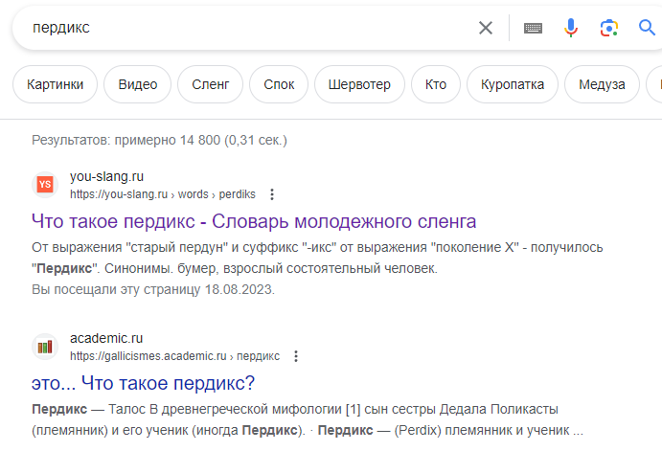Click the magnifying glass search icon

click(x=647, y=28)
